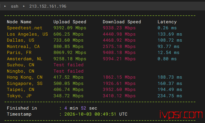Screen dimensions: 205x123
Task: Click the Download Speed column header
Action: point(122,22)
